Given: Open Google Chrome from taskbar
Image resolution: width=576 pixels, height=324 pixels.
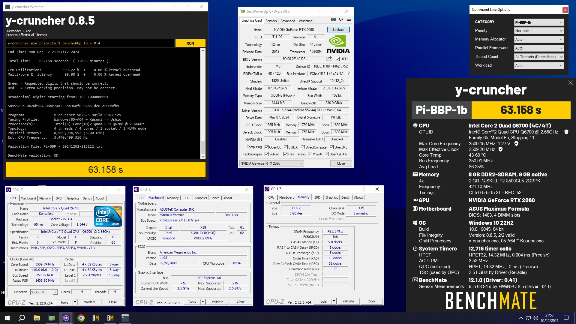Looking at the screenshot, I should (81, 318).
